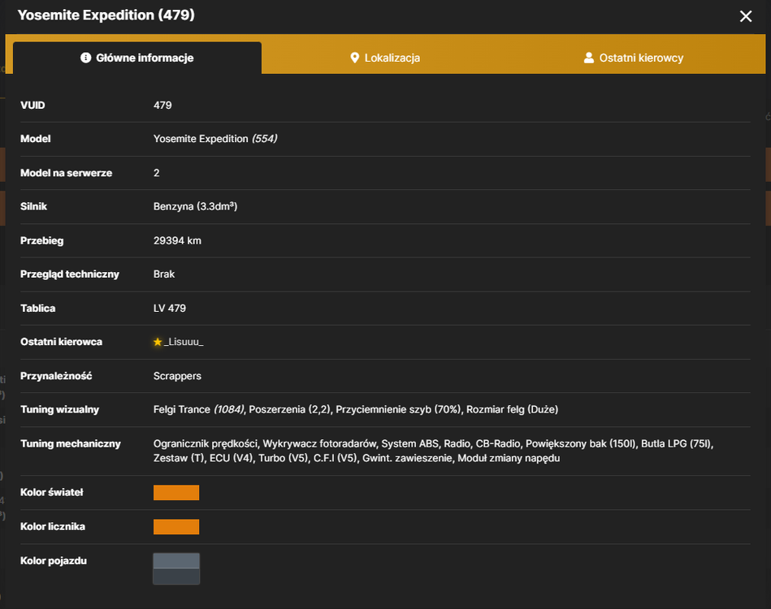Click the Scrappers affiliation value
This screenshot has width=771, height=609.
coord(177,376)
